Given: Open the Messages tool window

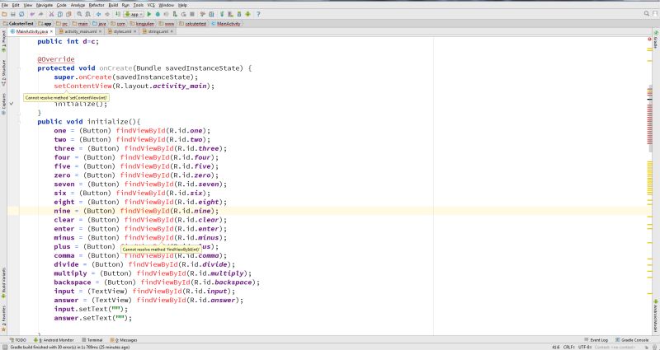Looking at the screenshot, I should [123, 340].
